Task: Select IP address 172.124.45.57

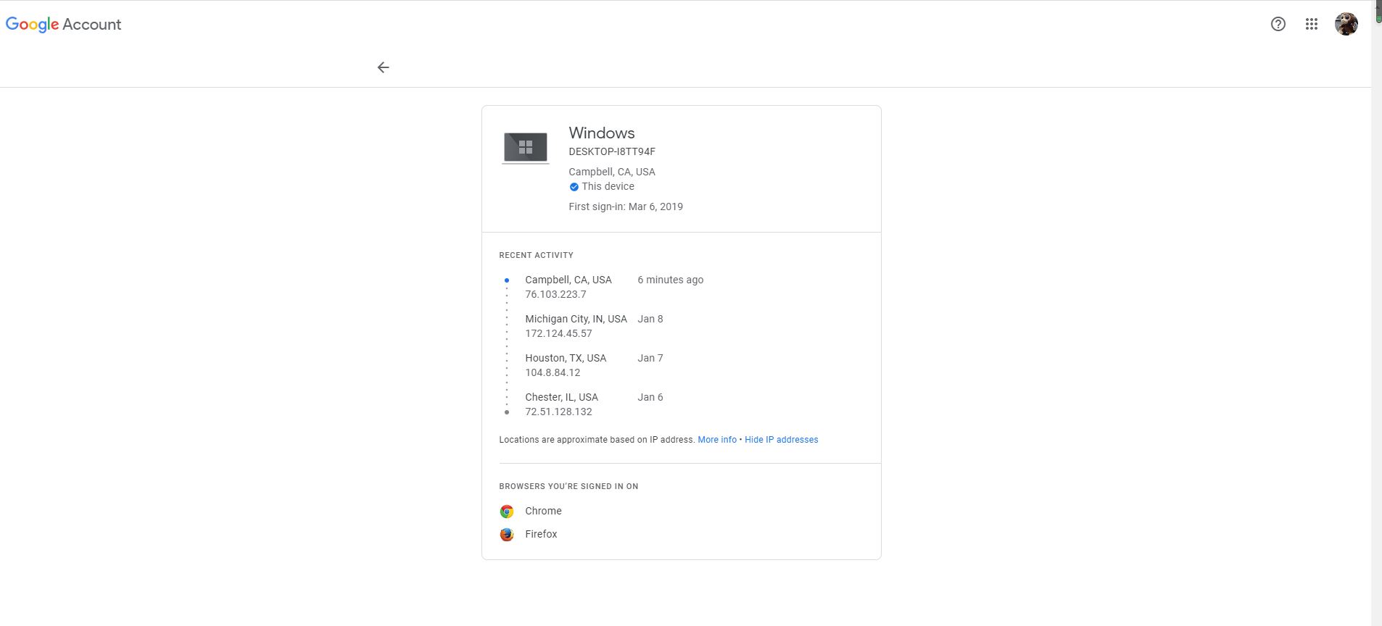Action: click(558, 333)
